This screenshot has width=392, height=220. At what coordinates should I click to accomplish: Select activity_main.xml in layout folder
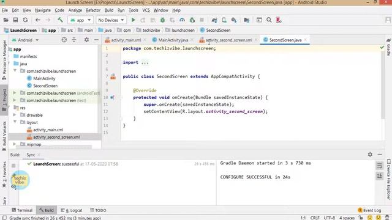48,130
